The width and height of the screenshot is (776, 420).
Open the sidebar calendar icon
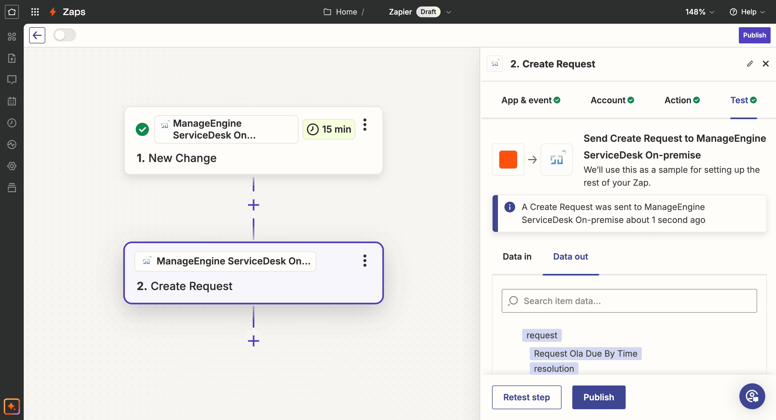(x=12, y=101)
